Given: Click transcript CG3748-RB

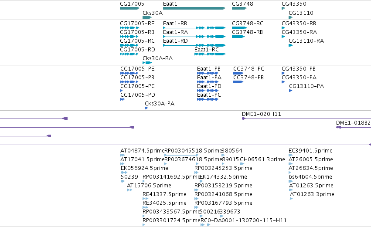Looking at the screenshot, I should (x=247, y=32).
